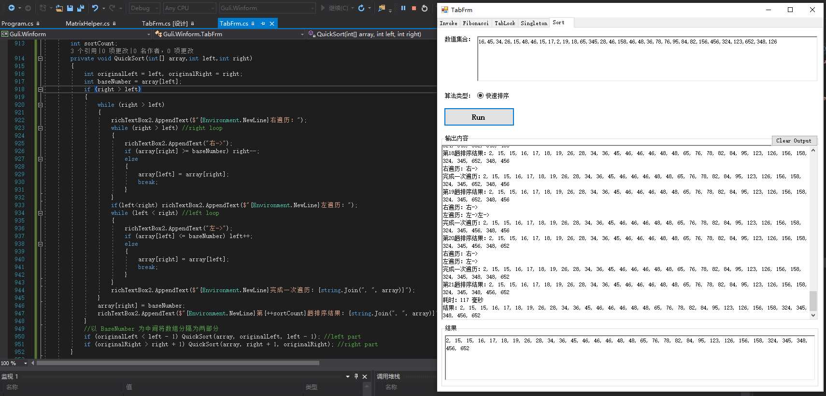
Task: Click the 调用堆栈 call stack panel title
Action: click(x=388, y=376)
